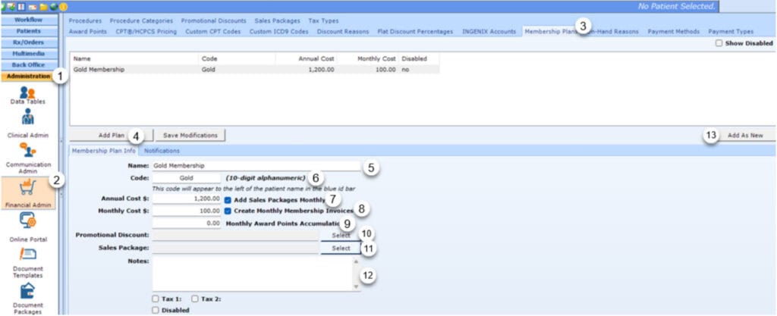This screenshot has height=316, width=777.
Task: Expand the Workflow sidebar section
Action: (28, 20)
